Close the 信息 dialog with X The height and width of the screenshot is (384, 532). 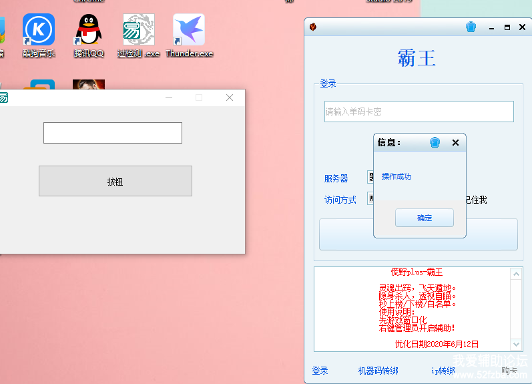(x=455, y=143)
